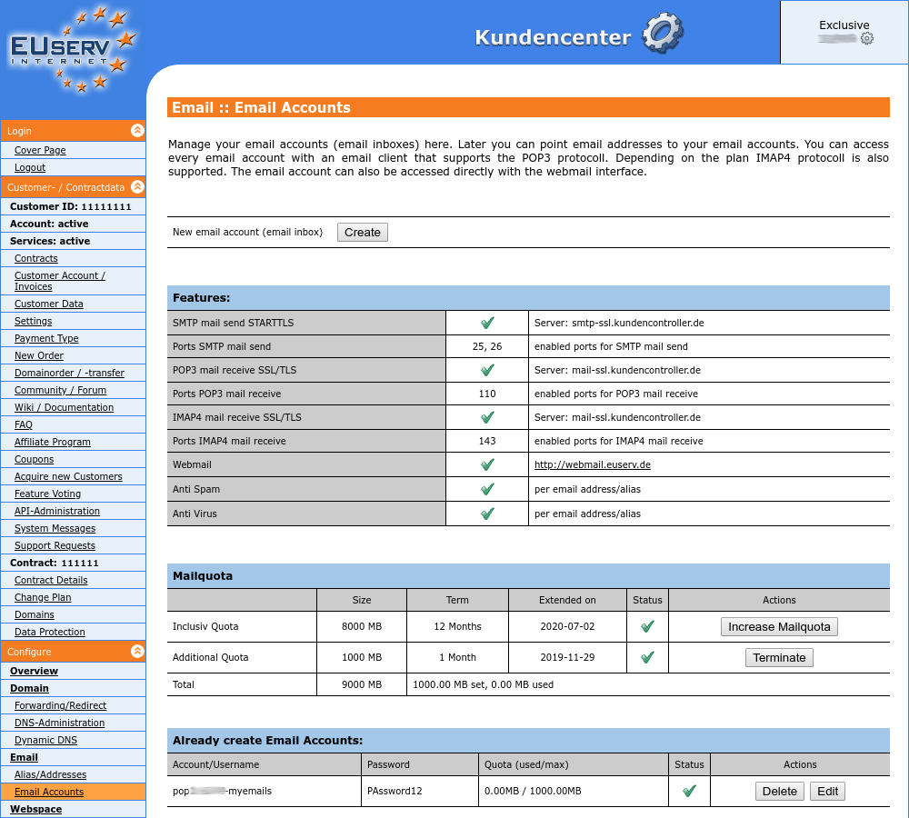The width and height of the screenshot is (909, 818).
Task: Open Payment Type page
Action: pyautogui.click(x=46, y=339)
